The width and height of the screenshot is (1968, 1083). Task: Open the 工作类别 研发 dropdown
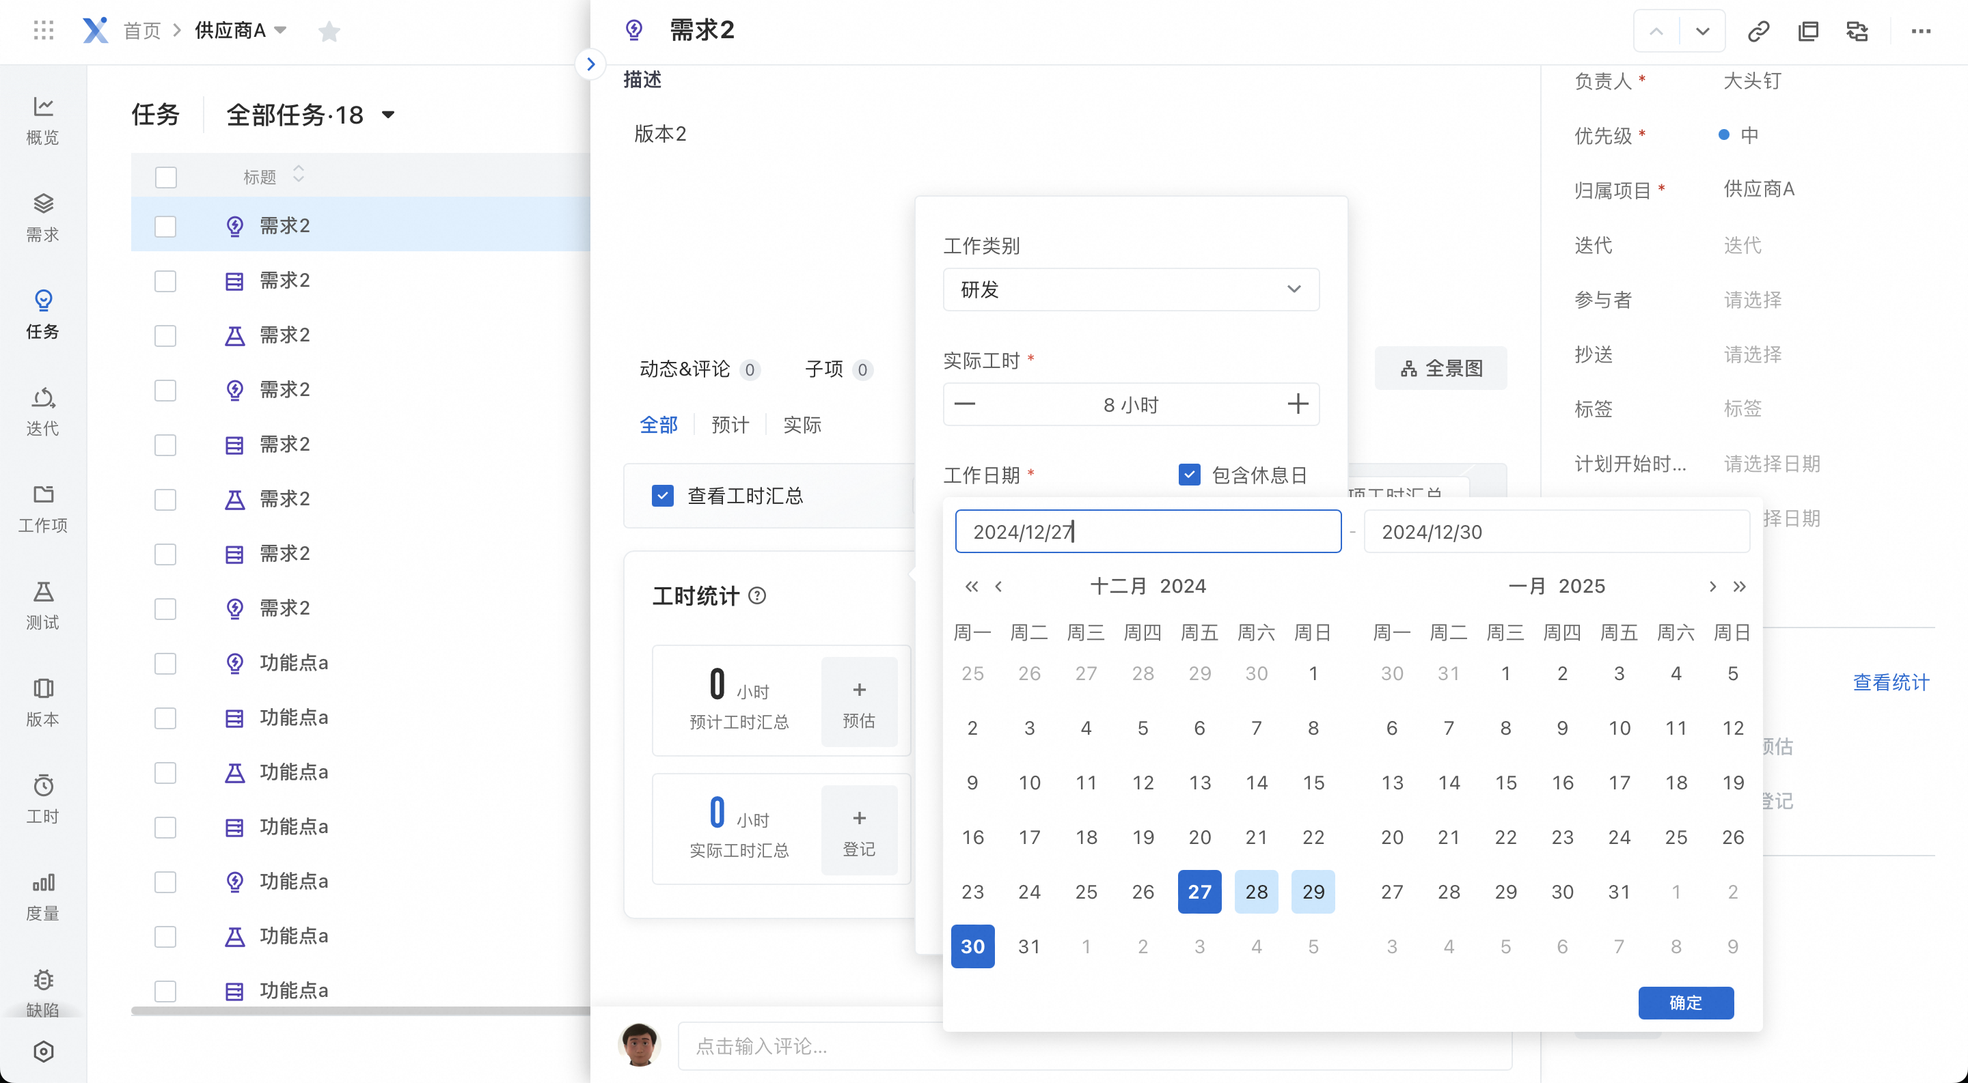pyautogui.click(x=1132, y=290)
